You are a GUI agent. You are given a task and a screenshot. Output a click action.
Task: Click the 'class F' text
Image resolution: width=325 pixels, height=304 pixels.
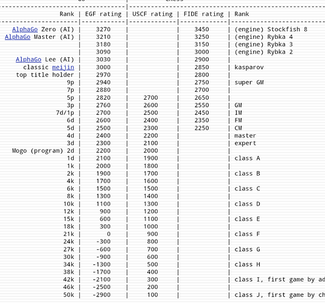click(x=247, y=234)
